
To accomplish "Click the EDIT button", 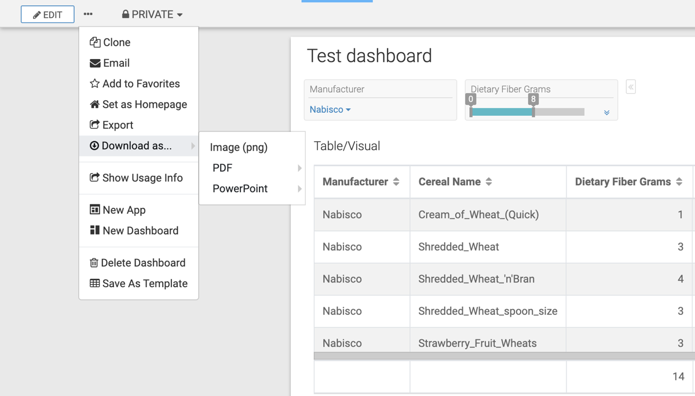I will (47, 14).
